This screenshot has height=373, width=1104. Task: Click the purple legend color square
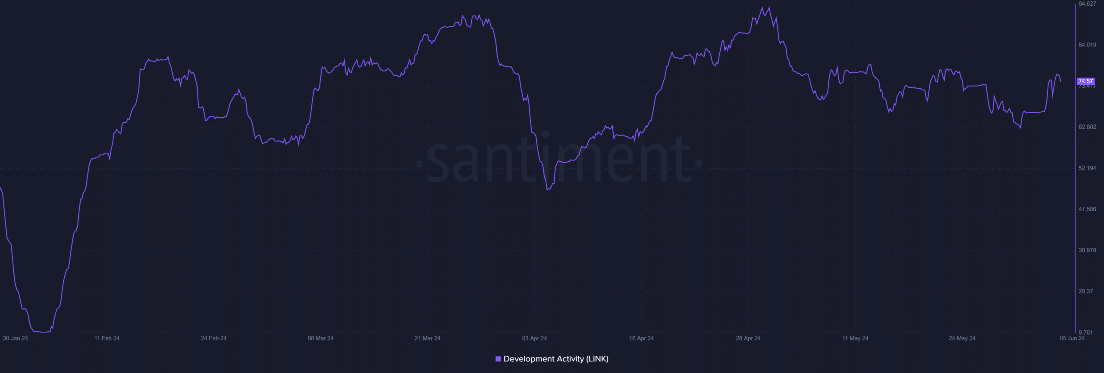(498, 359)
